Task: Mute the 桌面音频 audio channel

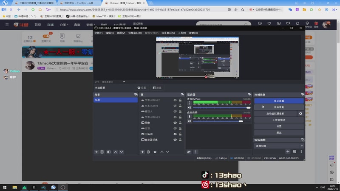Action: pyautogui.click(x=190, y=121)
